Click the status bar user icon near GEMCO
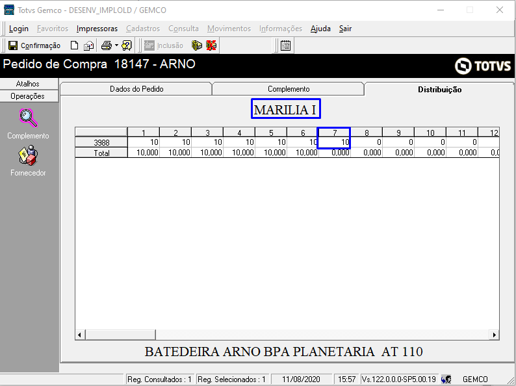The width and height of the screenshot is (516, 386). (446, 379)
